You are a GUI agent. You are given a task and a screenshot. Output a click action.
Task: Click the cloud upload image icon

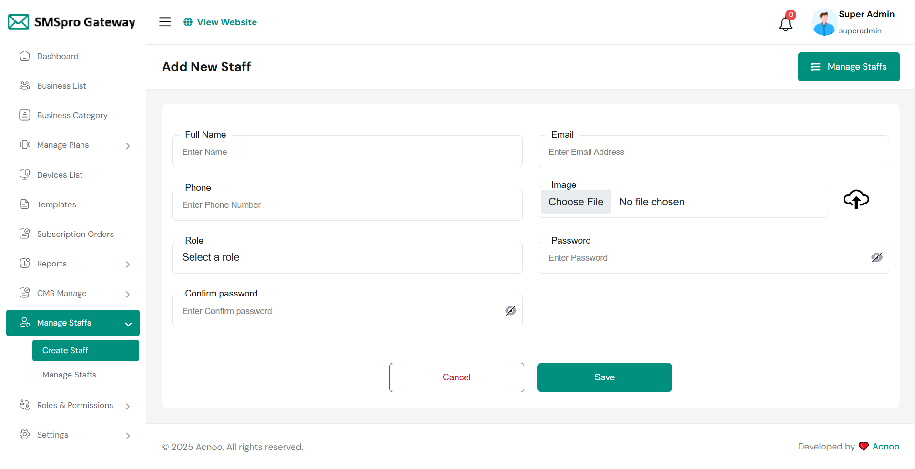pyautogui.click(x=856, y=199)
